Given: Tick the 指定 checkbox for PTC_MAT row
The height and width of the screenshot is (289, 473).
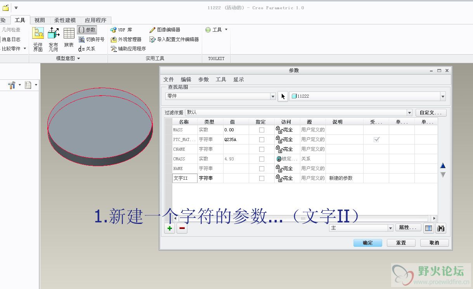Looking at the screenshot, I should point(262,139).
